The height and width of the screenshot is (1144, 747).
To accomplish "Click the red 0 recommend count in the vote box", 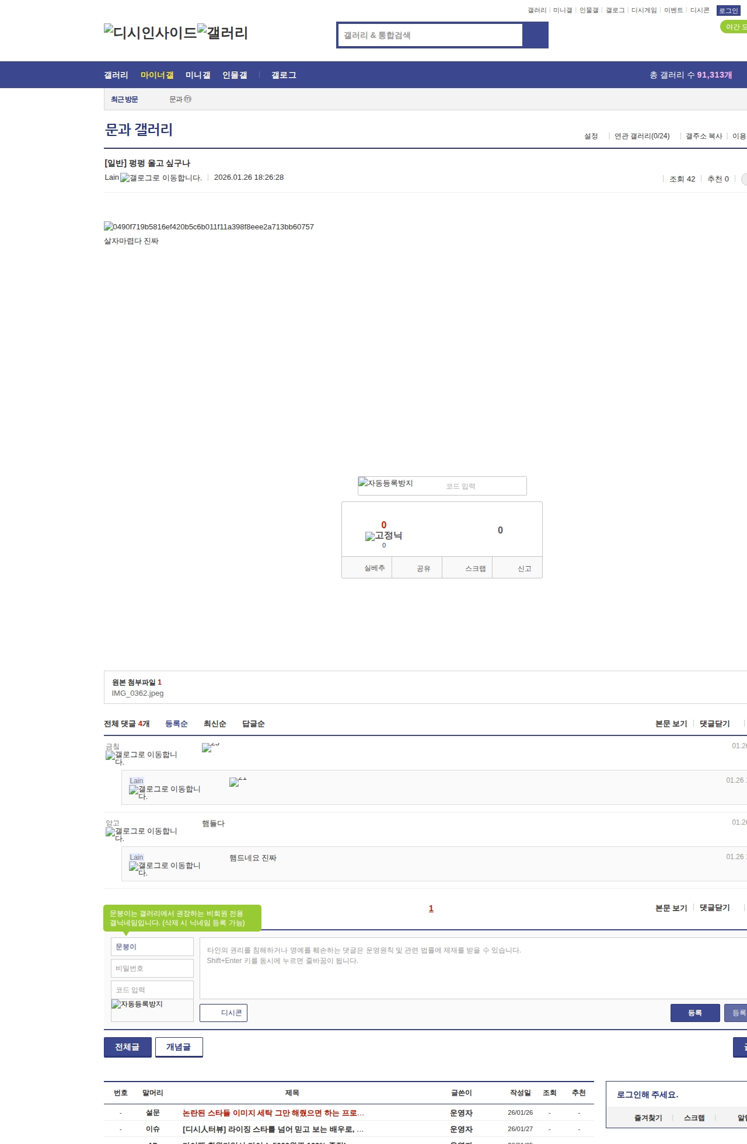I will (x=383, y=525).
